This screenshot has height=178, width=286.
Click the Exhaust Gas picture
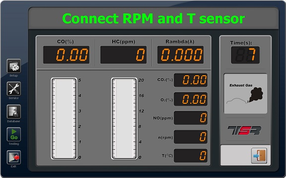(245, 93)
